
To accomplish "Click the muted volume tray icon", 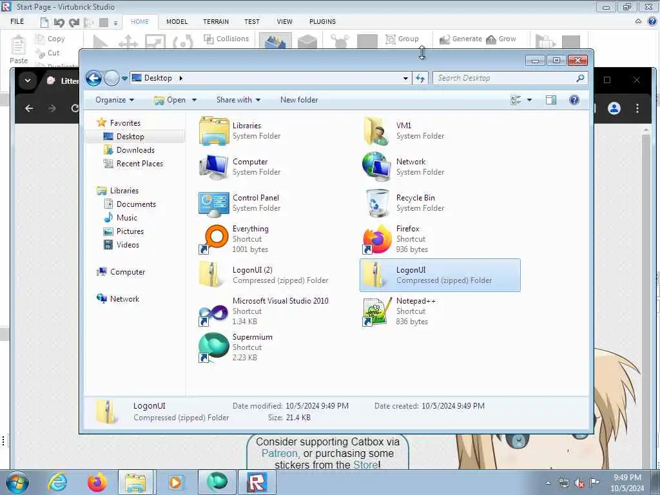I will tap(579, 483).
